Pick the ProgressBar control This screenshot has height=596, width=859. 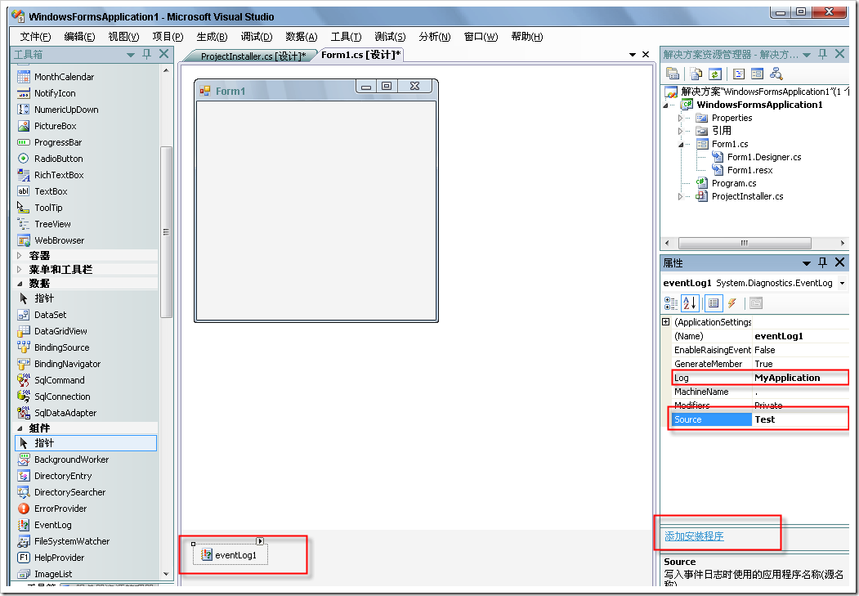tap(58, 142)
